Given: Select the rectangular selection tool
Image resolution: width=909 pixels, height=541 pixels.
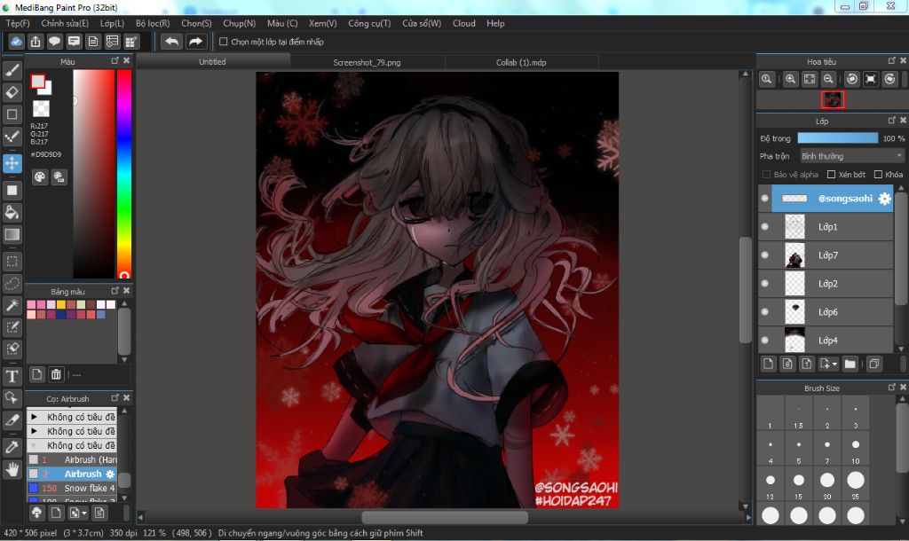Looking at the screenshot, I should click(12, 262).
